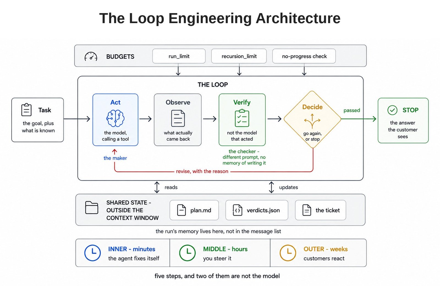
Task: Click the BUDGETS label
Action: click(x=120, y=57)
